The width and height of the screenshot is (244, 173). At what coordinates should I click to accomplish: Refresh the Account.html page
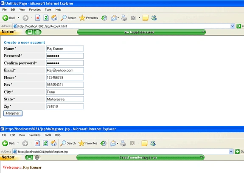[46, 18]
